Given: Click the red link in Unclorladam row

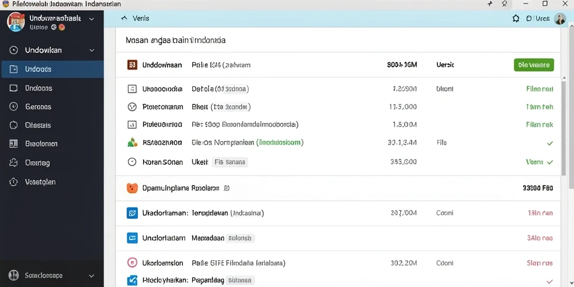Looking at the screenshot, I should click(540, 238).
